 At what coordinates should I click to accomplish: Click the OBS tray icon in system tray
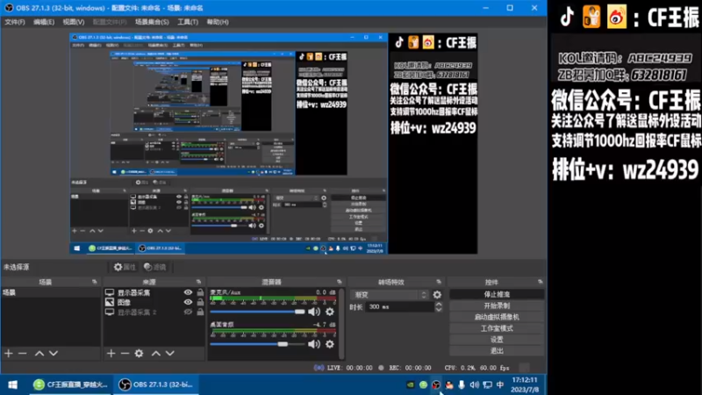(x=435, y=384)
